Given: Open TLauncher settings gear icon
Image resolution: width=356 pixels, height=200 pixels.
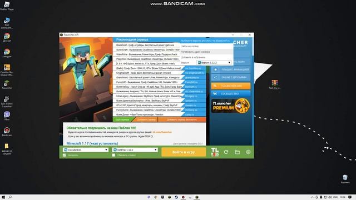Looking at the screenshot, I should tap(248, 152).
